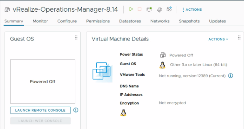Viewport: 244px width, 129px height.
Task: Switch to the Monitor tab
Action: pos(40,21)
